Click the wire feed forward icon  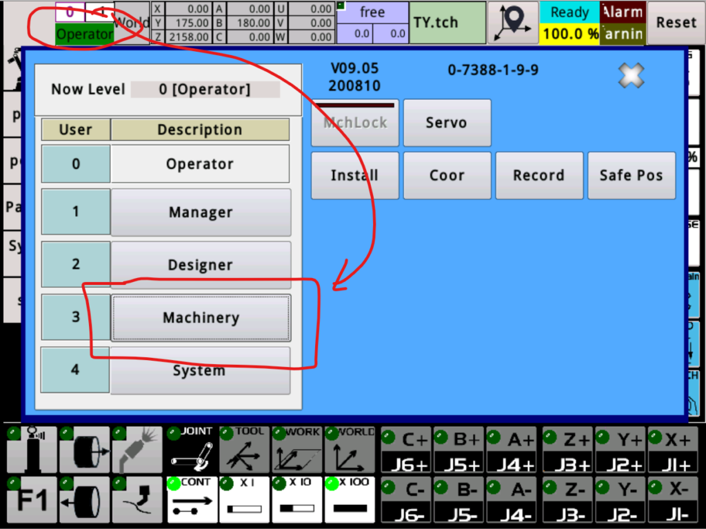(x=84, y=449)
